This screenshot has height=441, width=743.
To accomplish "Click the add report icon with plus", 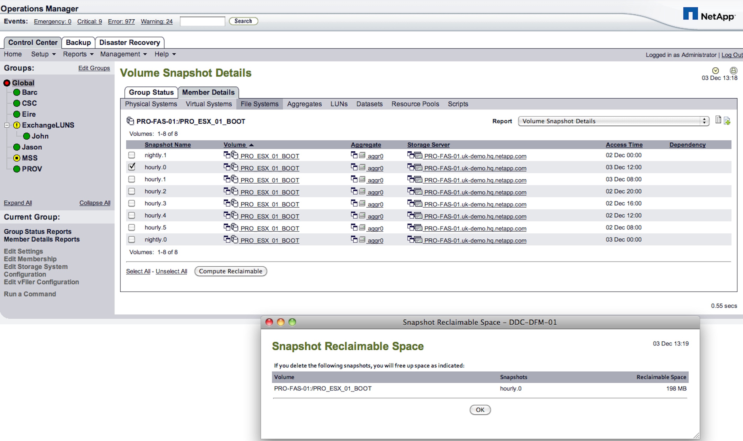I will point(727,121).
